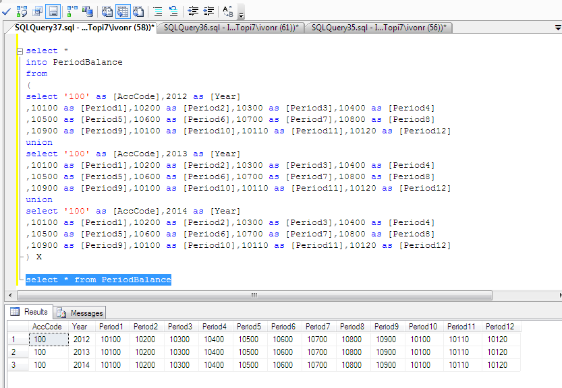Viewport: 562px width, 388px height.
Task: Select the Period1 column header
Action: tap(113, 327)
